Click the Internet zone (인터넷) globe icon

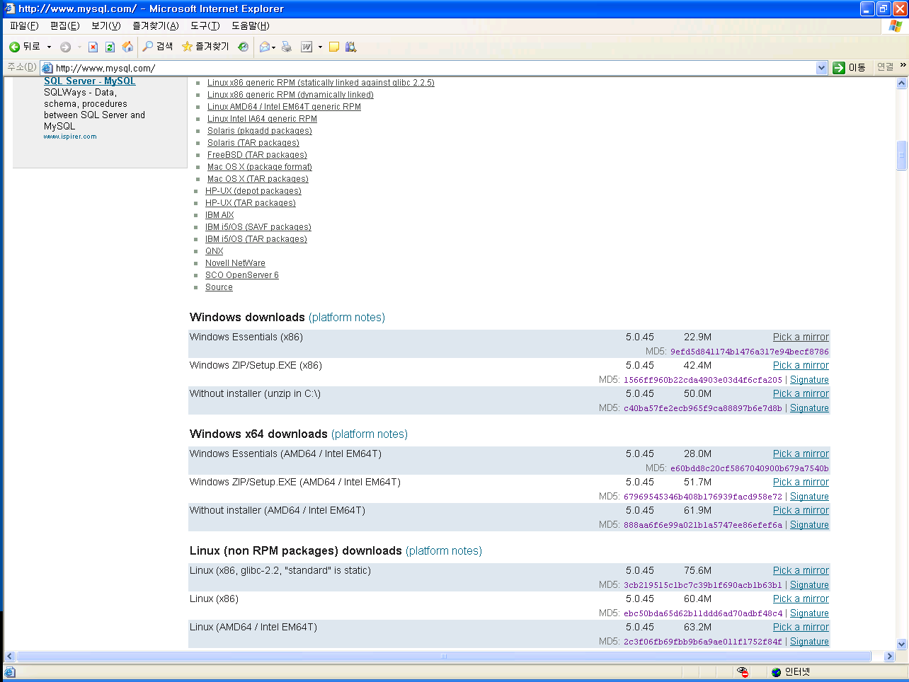(777, 672)
